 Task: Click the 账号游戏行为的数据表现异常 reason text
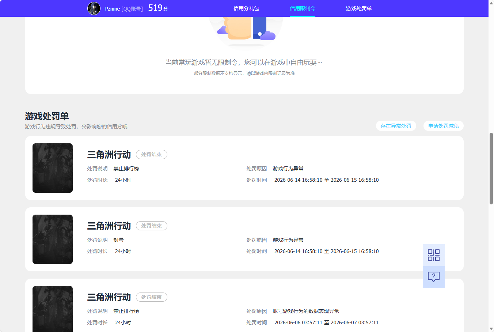tap(306, 311)
